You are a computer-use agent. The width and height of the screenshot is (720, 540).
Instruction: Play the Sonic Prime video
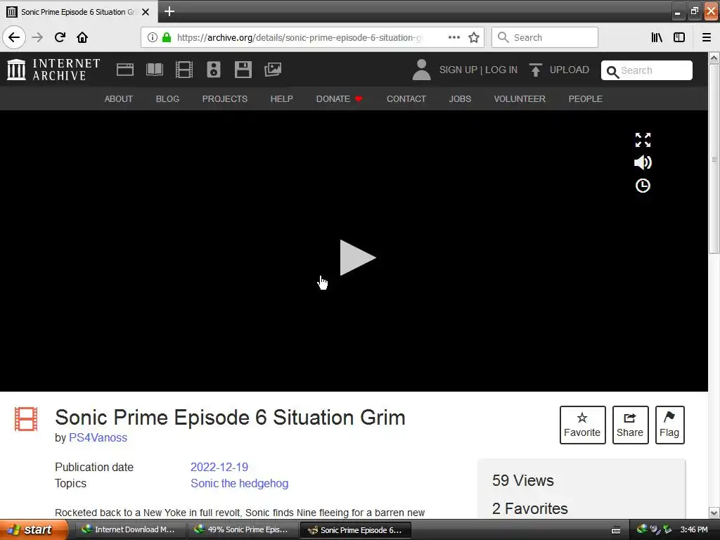(x=357, y=257)
